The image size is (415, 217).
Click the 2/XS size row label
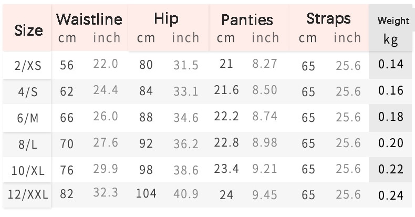click(x=28, y=66)
